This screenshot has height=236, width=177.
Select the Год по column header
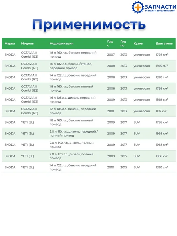coord(123,43)
